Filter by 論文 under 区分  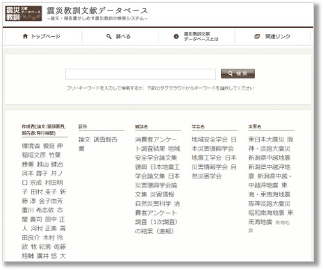click(84, 140)
